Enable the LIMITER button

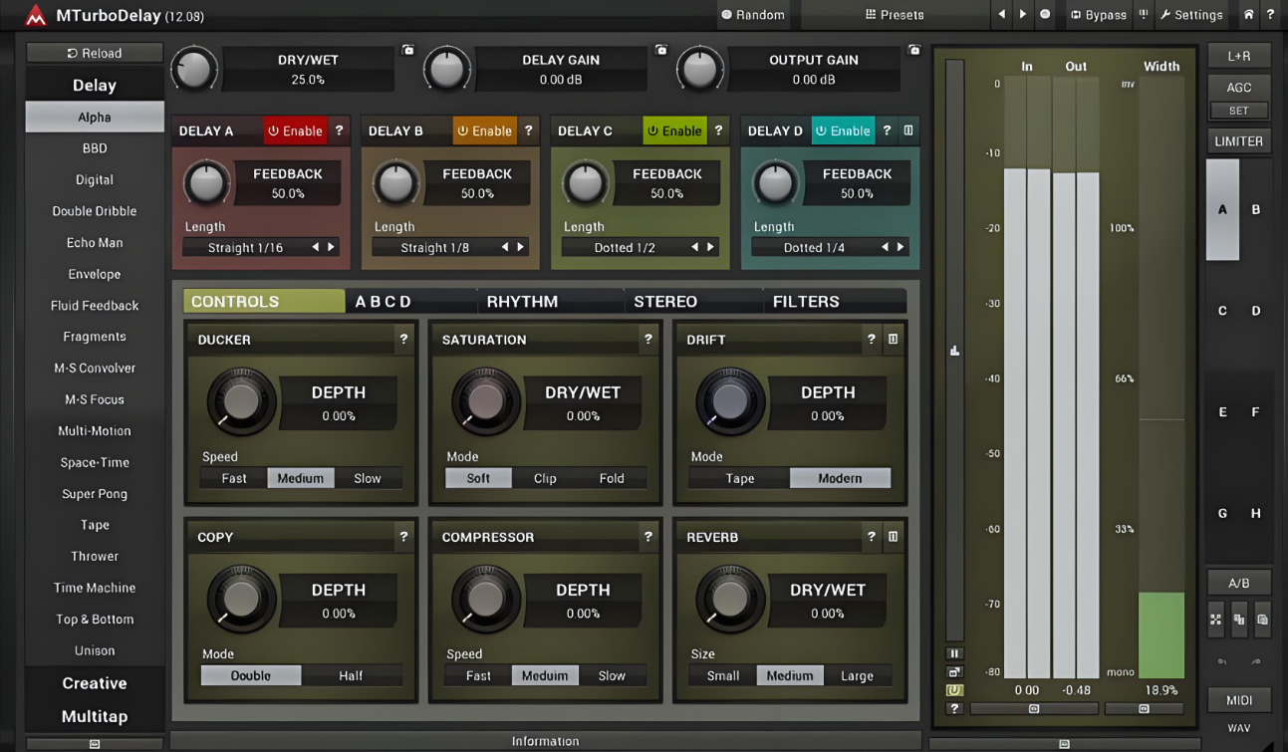(x=1239, y=141)
